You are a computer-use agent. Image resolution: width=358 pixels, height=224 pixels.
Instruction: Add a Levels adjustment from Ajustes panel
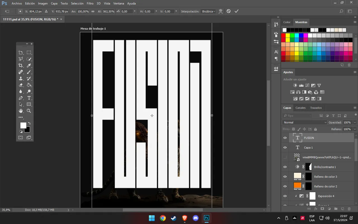coord(301,85)
